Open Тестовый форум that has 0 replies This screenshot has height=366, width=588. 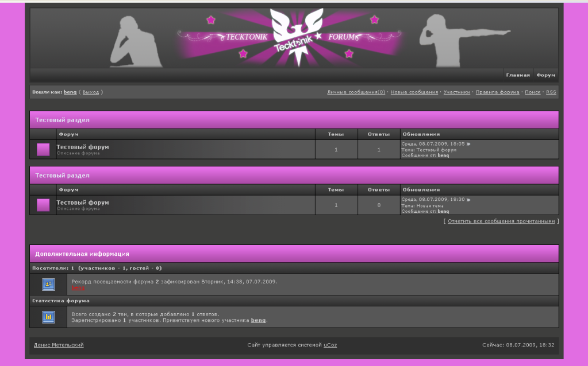tap(83, 203)
